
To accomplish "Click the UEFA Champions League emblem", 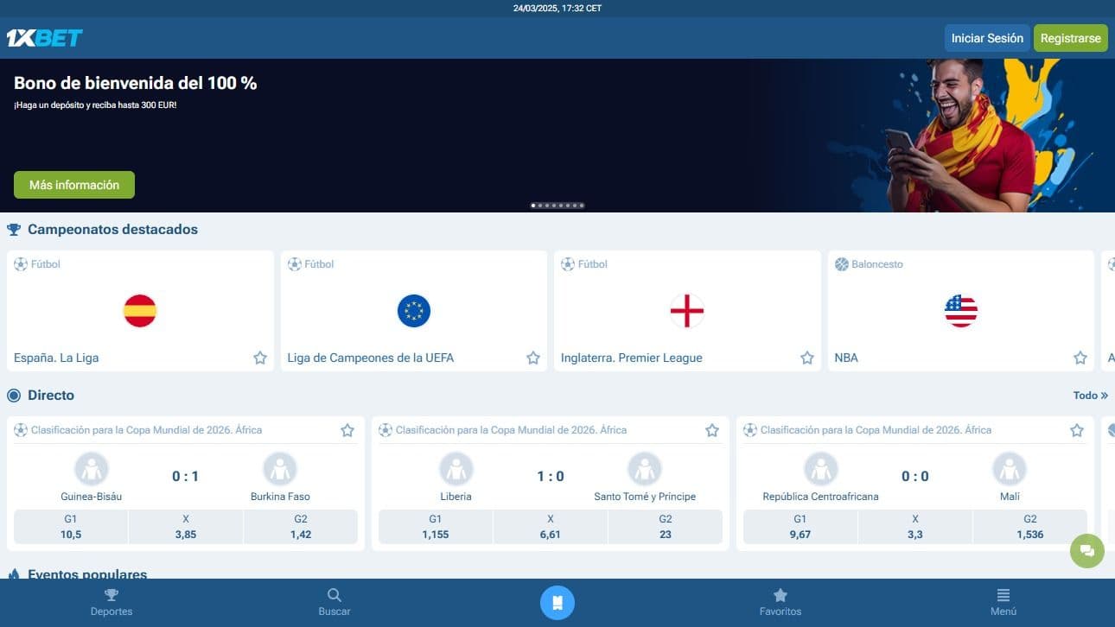I will click(414, 311).
